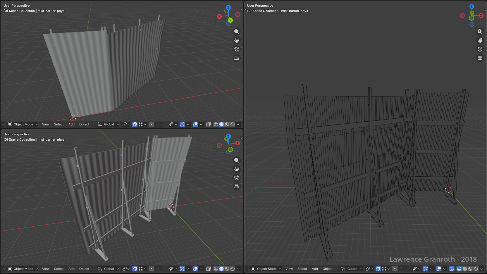Click Object in the right viewport header
The width and height of the screenshot is (487, 274).
[x=327, y=269]
